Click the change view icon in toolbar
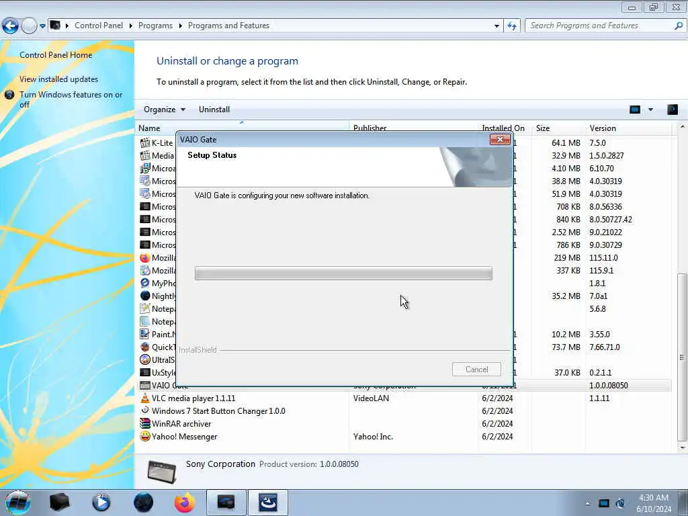 (x=634, y=110)
